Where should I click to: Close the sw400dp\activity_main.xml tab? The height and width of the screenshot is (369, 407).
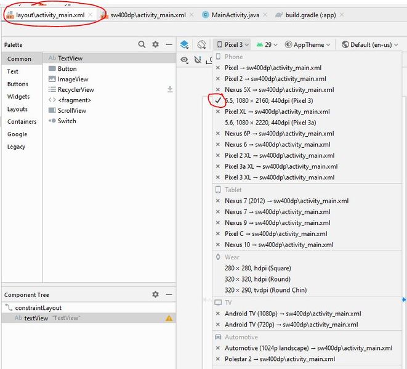(191, 15)
